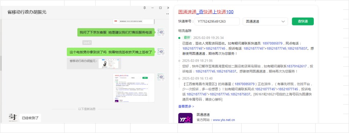This screenshot has width=349, height=133.
Task: Click complaint numbers 18521877745,18521875837 in the 菜鸟驿站 entry
Action: pos(216,71)
